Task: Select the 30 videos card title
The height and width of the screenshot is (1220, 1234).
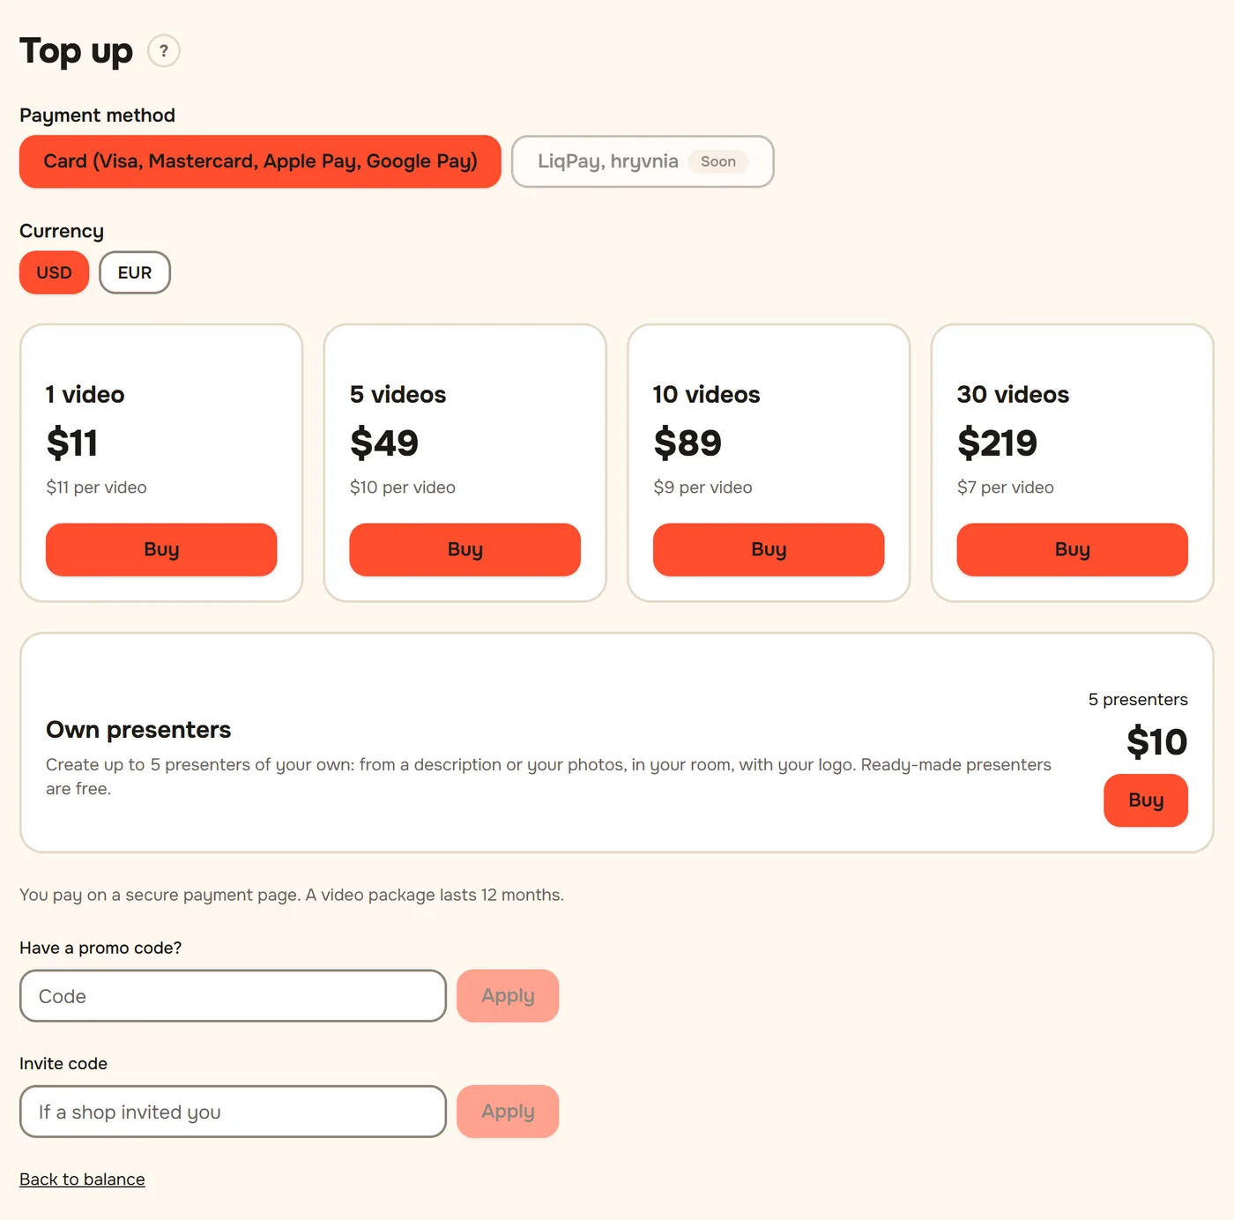Action: tap(1013, 394)
